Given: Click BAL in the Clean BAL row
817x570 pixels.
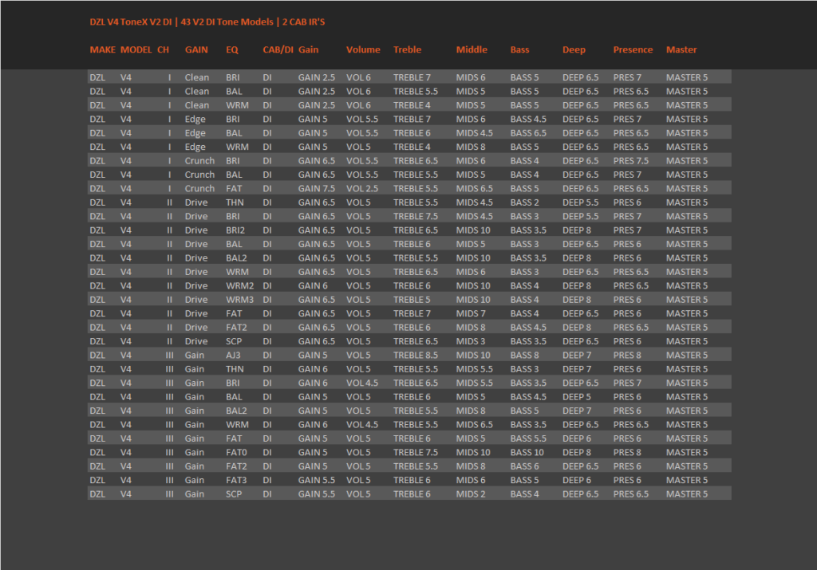Looking at the screenshot, I should point(234,91).
